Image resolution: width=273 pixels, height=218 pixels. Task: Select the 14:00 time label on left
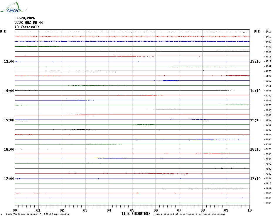9,91
